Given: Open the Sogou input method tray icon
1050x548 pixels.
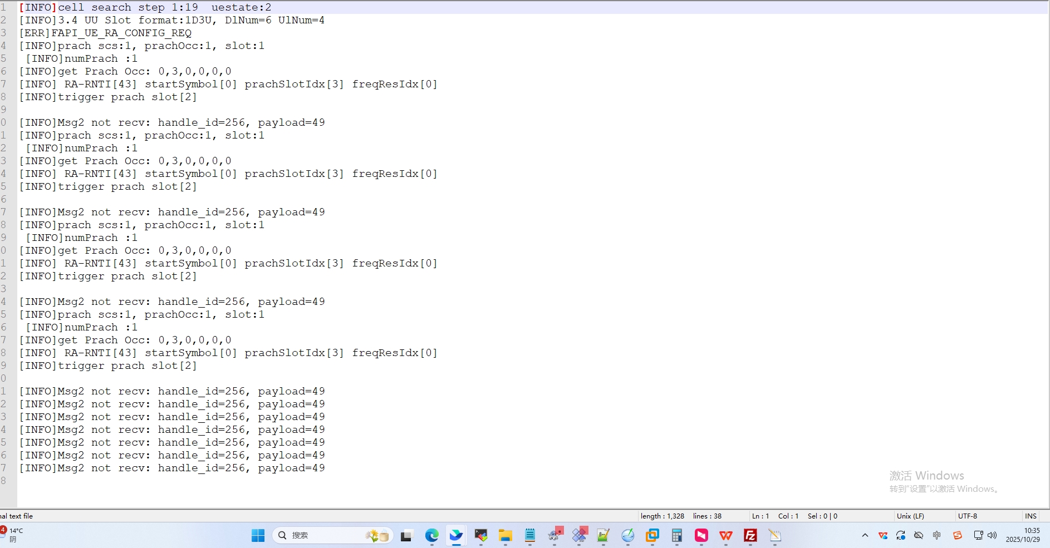Looking at the screenshot, I should [957, 535].
